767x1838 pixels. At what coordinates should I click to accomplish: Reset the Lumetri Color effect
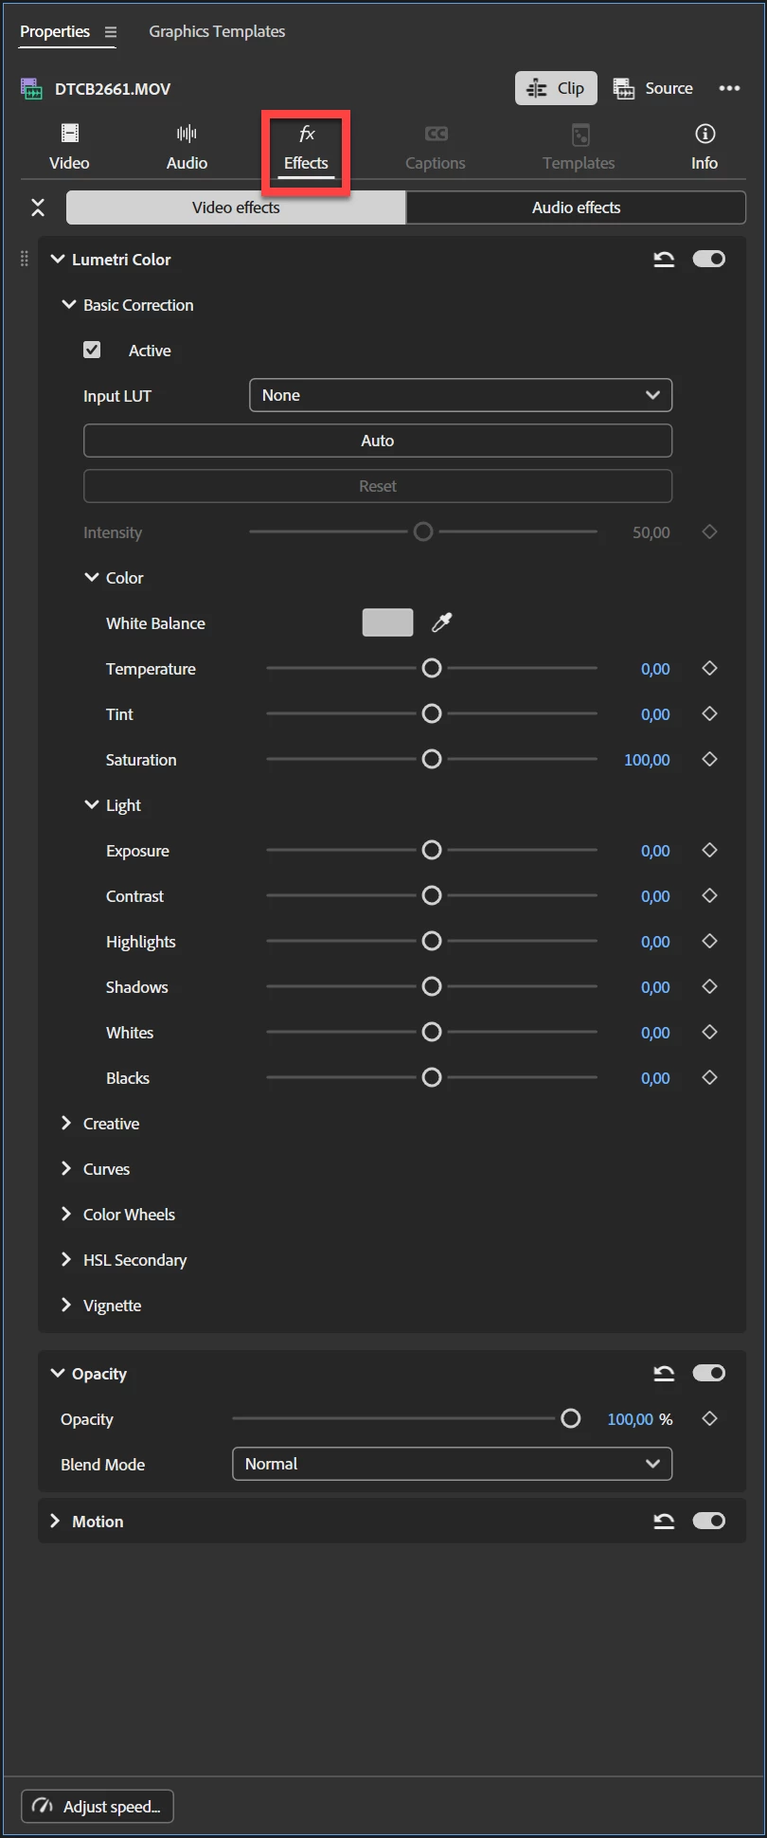[x=664, y=260]
